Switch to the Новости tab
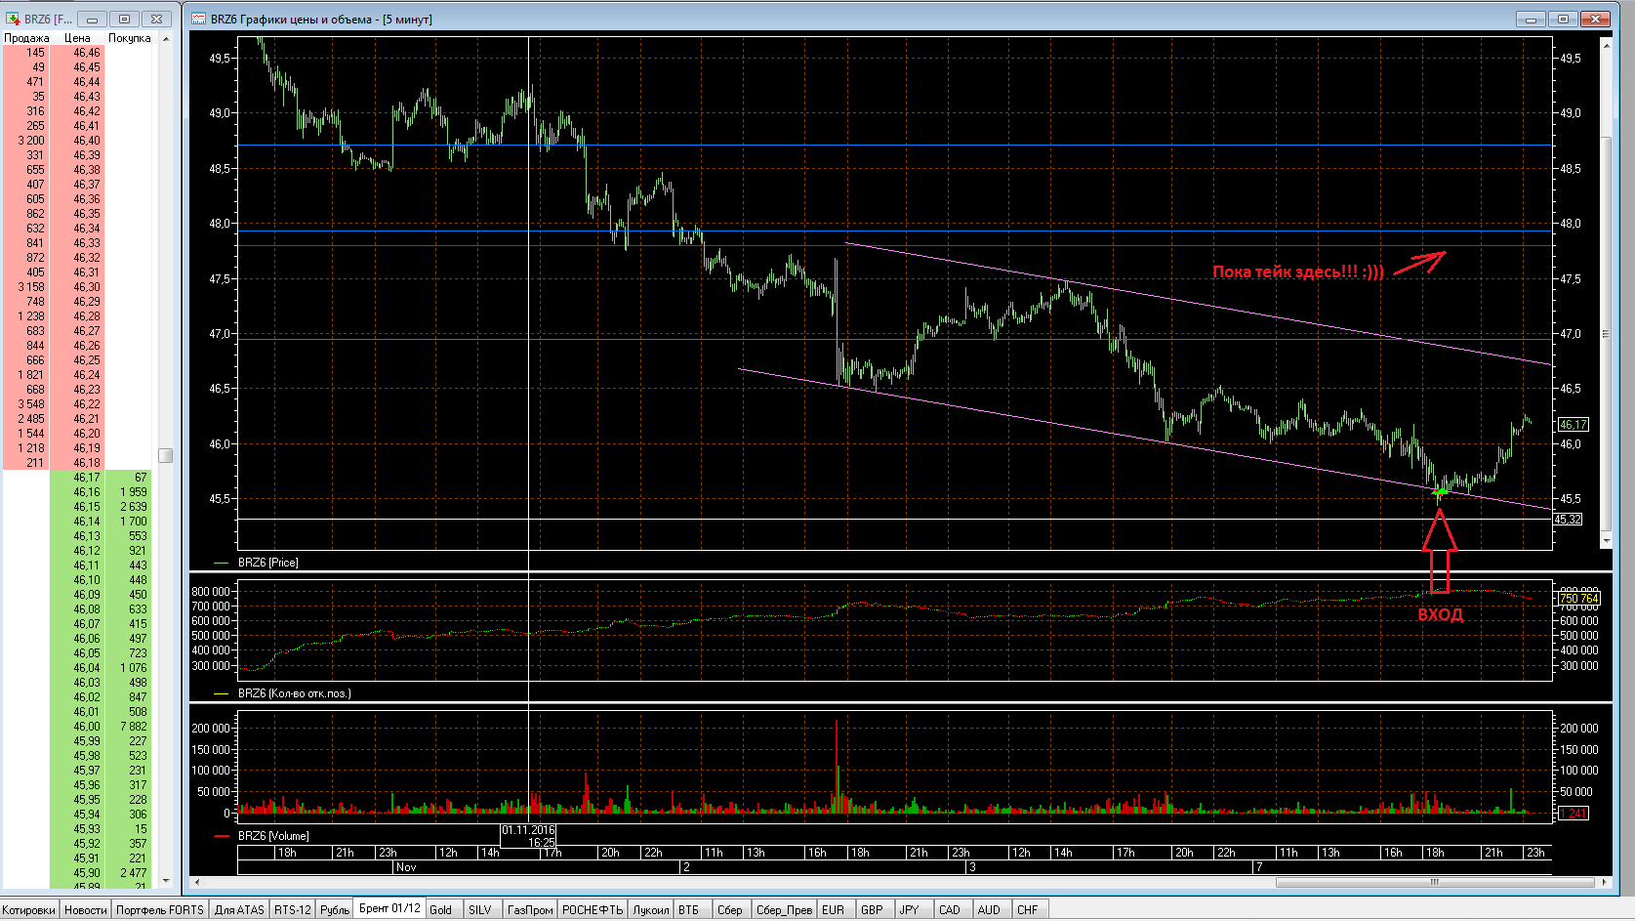 tap(85, 910)
